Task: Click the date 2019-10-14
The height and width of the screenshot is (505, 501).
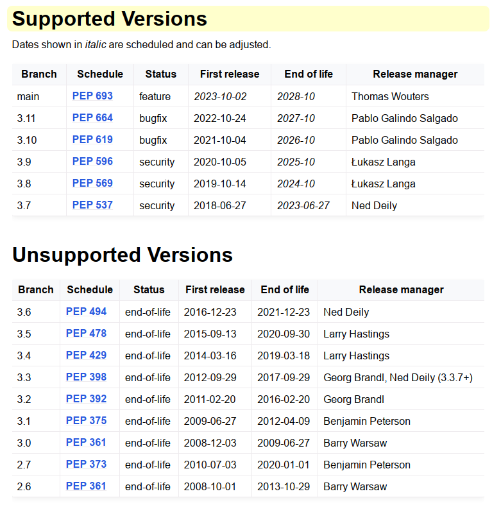Action: [x=220, y=184]
